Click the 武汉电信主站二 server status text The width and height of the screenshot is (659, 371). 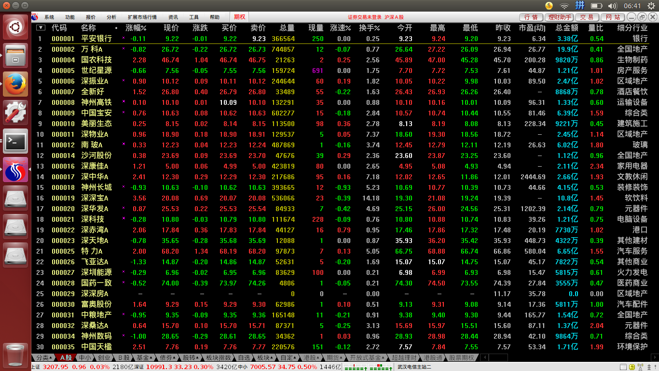coord(414,367)
